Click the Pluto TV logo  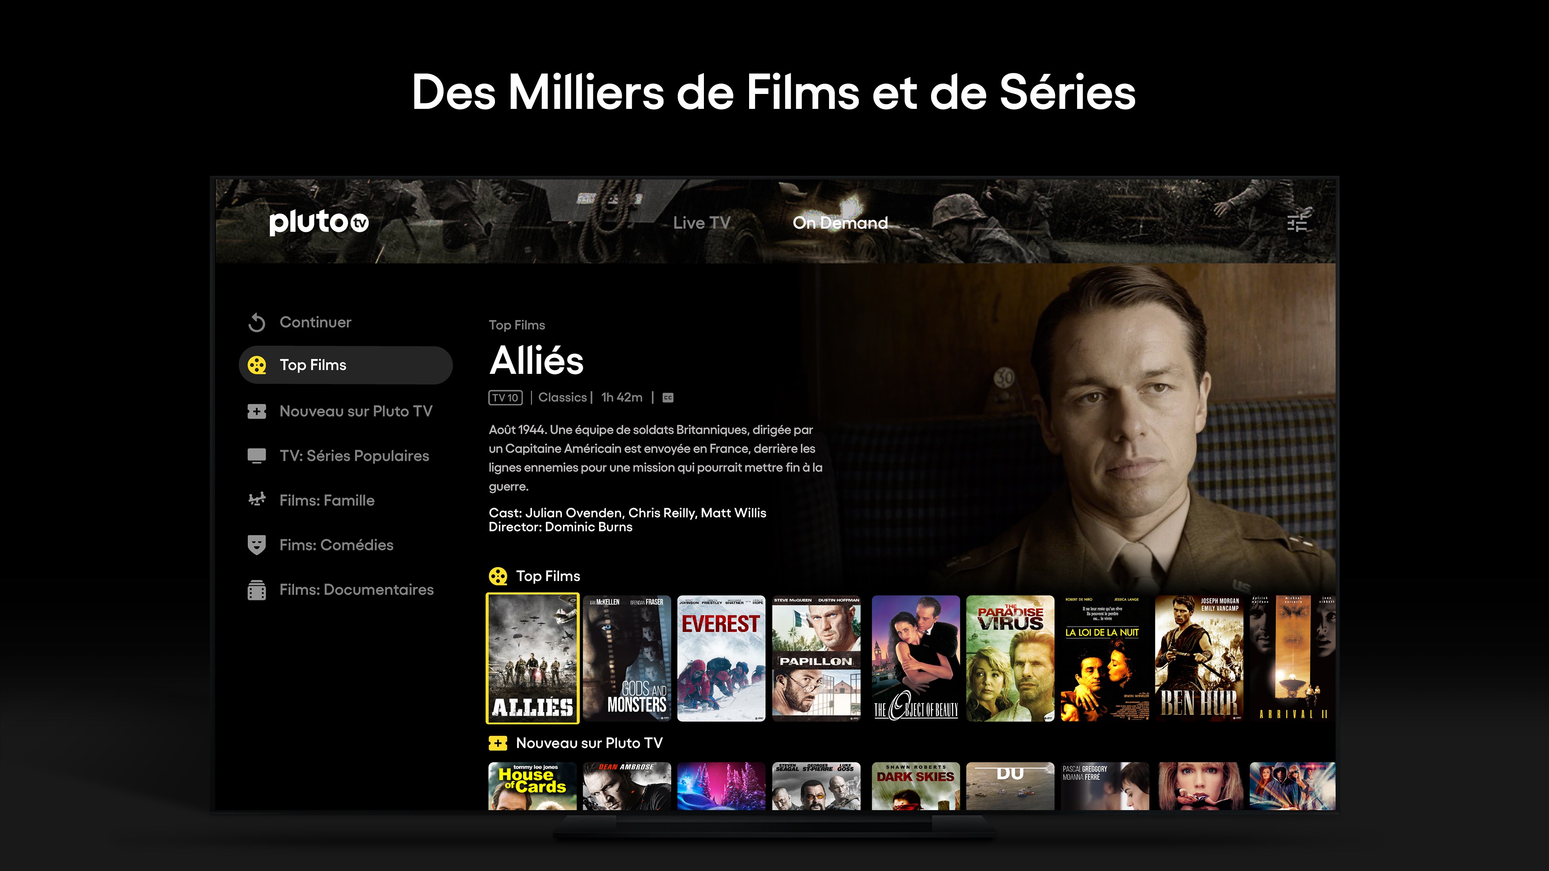tap(319, 222)
